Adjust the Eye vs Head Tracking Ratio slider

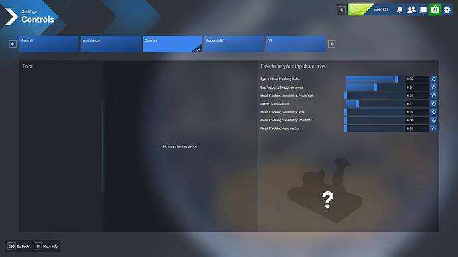click(x=375, y=79)
